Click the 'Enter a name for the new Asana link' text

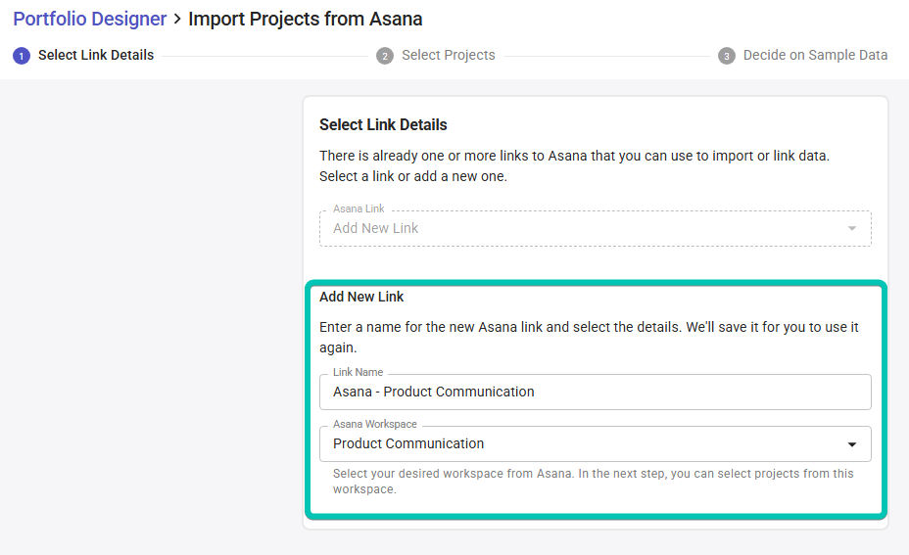click(589, 337)
